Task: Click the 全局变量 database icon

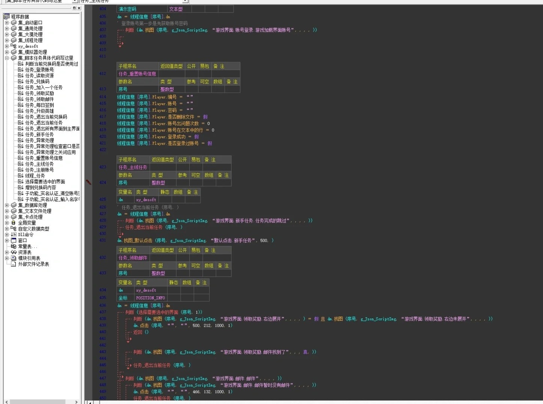Action: [x=14, y=223]
